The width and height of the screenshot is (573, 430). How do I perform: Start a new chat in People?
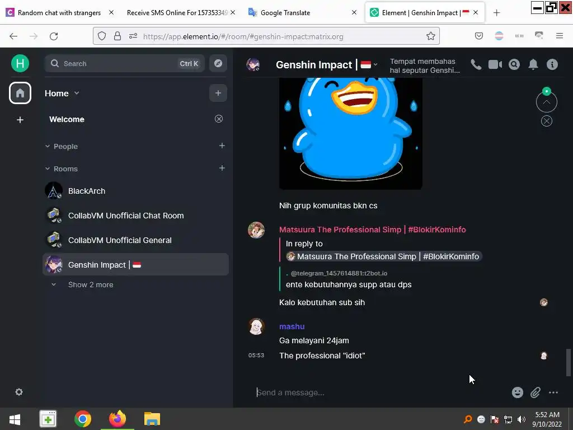222,146
